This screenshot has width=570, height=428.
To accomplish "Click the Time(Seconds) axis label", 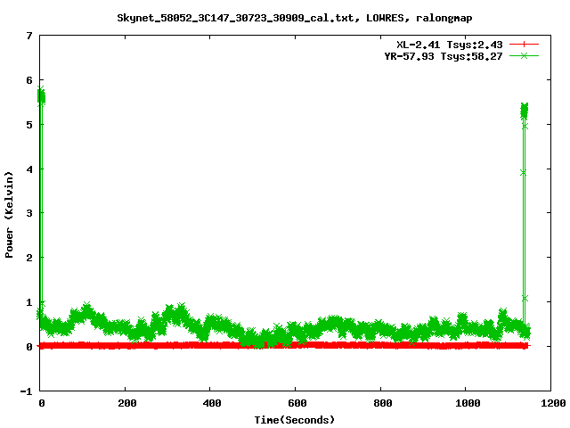I will coord(294,420).
